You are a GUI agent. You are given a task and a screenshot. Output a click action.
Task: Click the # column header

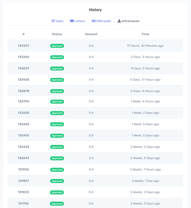[x=23, y=34]
